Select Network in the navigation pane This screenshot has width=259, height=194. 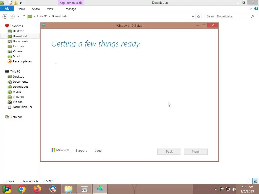coord(16,117)
